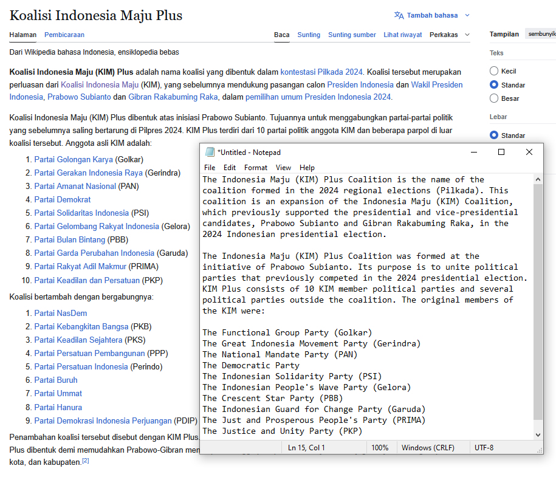The image size is (556, 477).
Task: Open the Perkakas dropdown menu
Action: [449, 35]
